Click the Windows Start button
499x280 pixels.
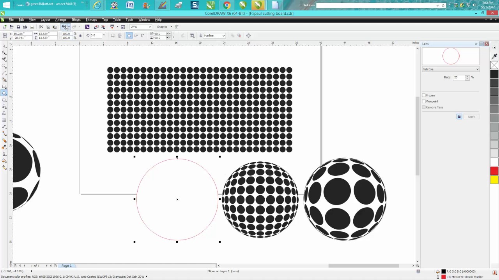coord(7,5)
